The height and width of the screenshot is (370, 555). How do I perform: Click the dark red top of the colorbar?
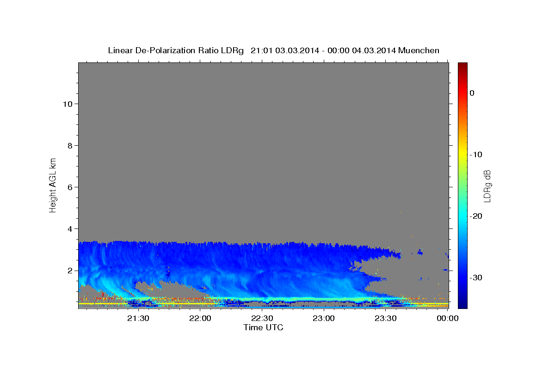click(x=462, y=66)
